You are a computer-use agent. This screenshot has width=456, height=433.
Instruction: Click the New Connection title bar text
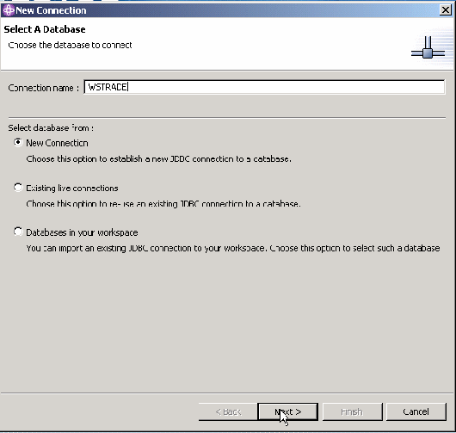[51, 10]
